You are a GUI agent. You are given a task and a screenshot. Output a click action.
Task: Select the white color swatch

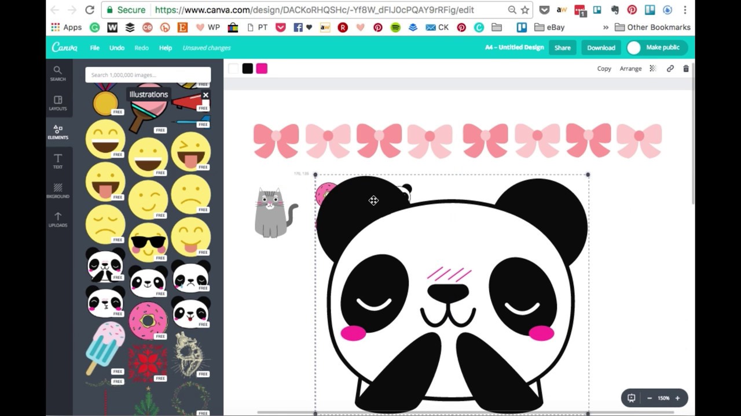233,69
